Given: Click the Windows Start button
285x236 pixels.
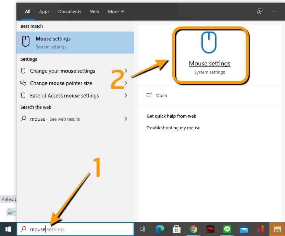Looking at the screenshot, I should pos(8,229).
